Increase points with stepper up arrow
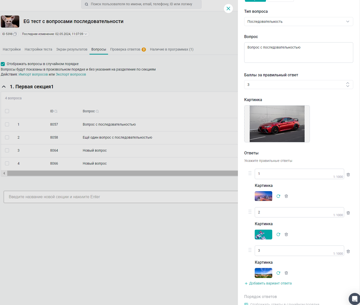The image size is (360, 305). (x=348, y=83)
